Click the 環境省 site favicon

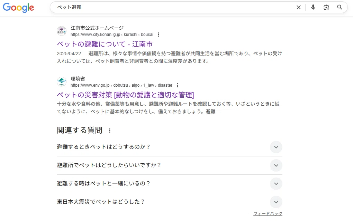pyautogui.click(x=62, y=82)
